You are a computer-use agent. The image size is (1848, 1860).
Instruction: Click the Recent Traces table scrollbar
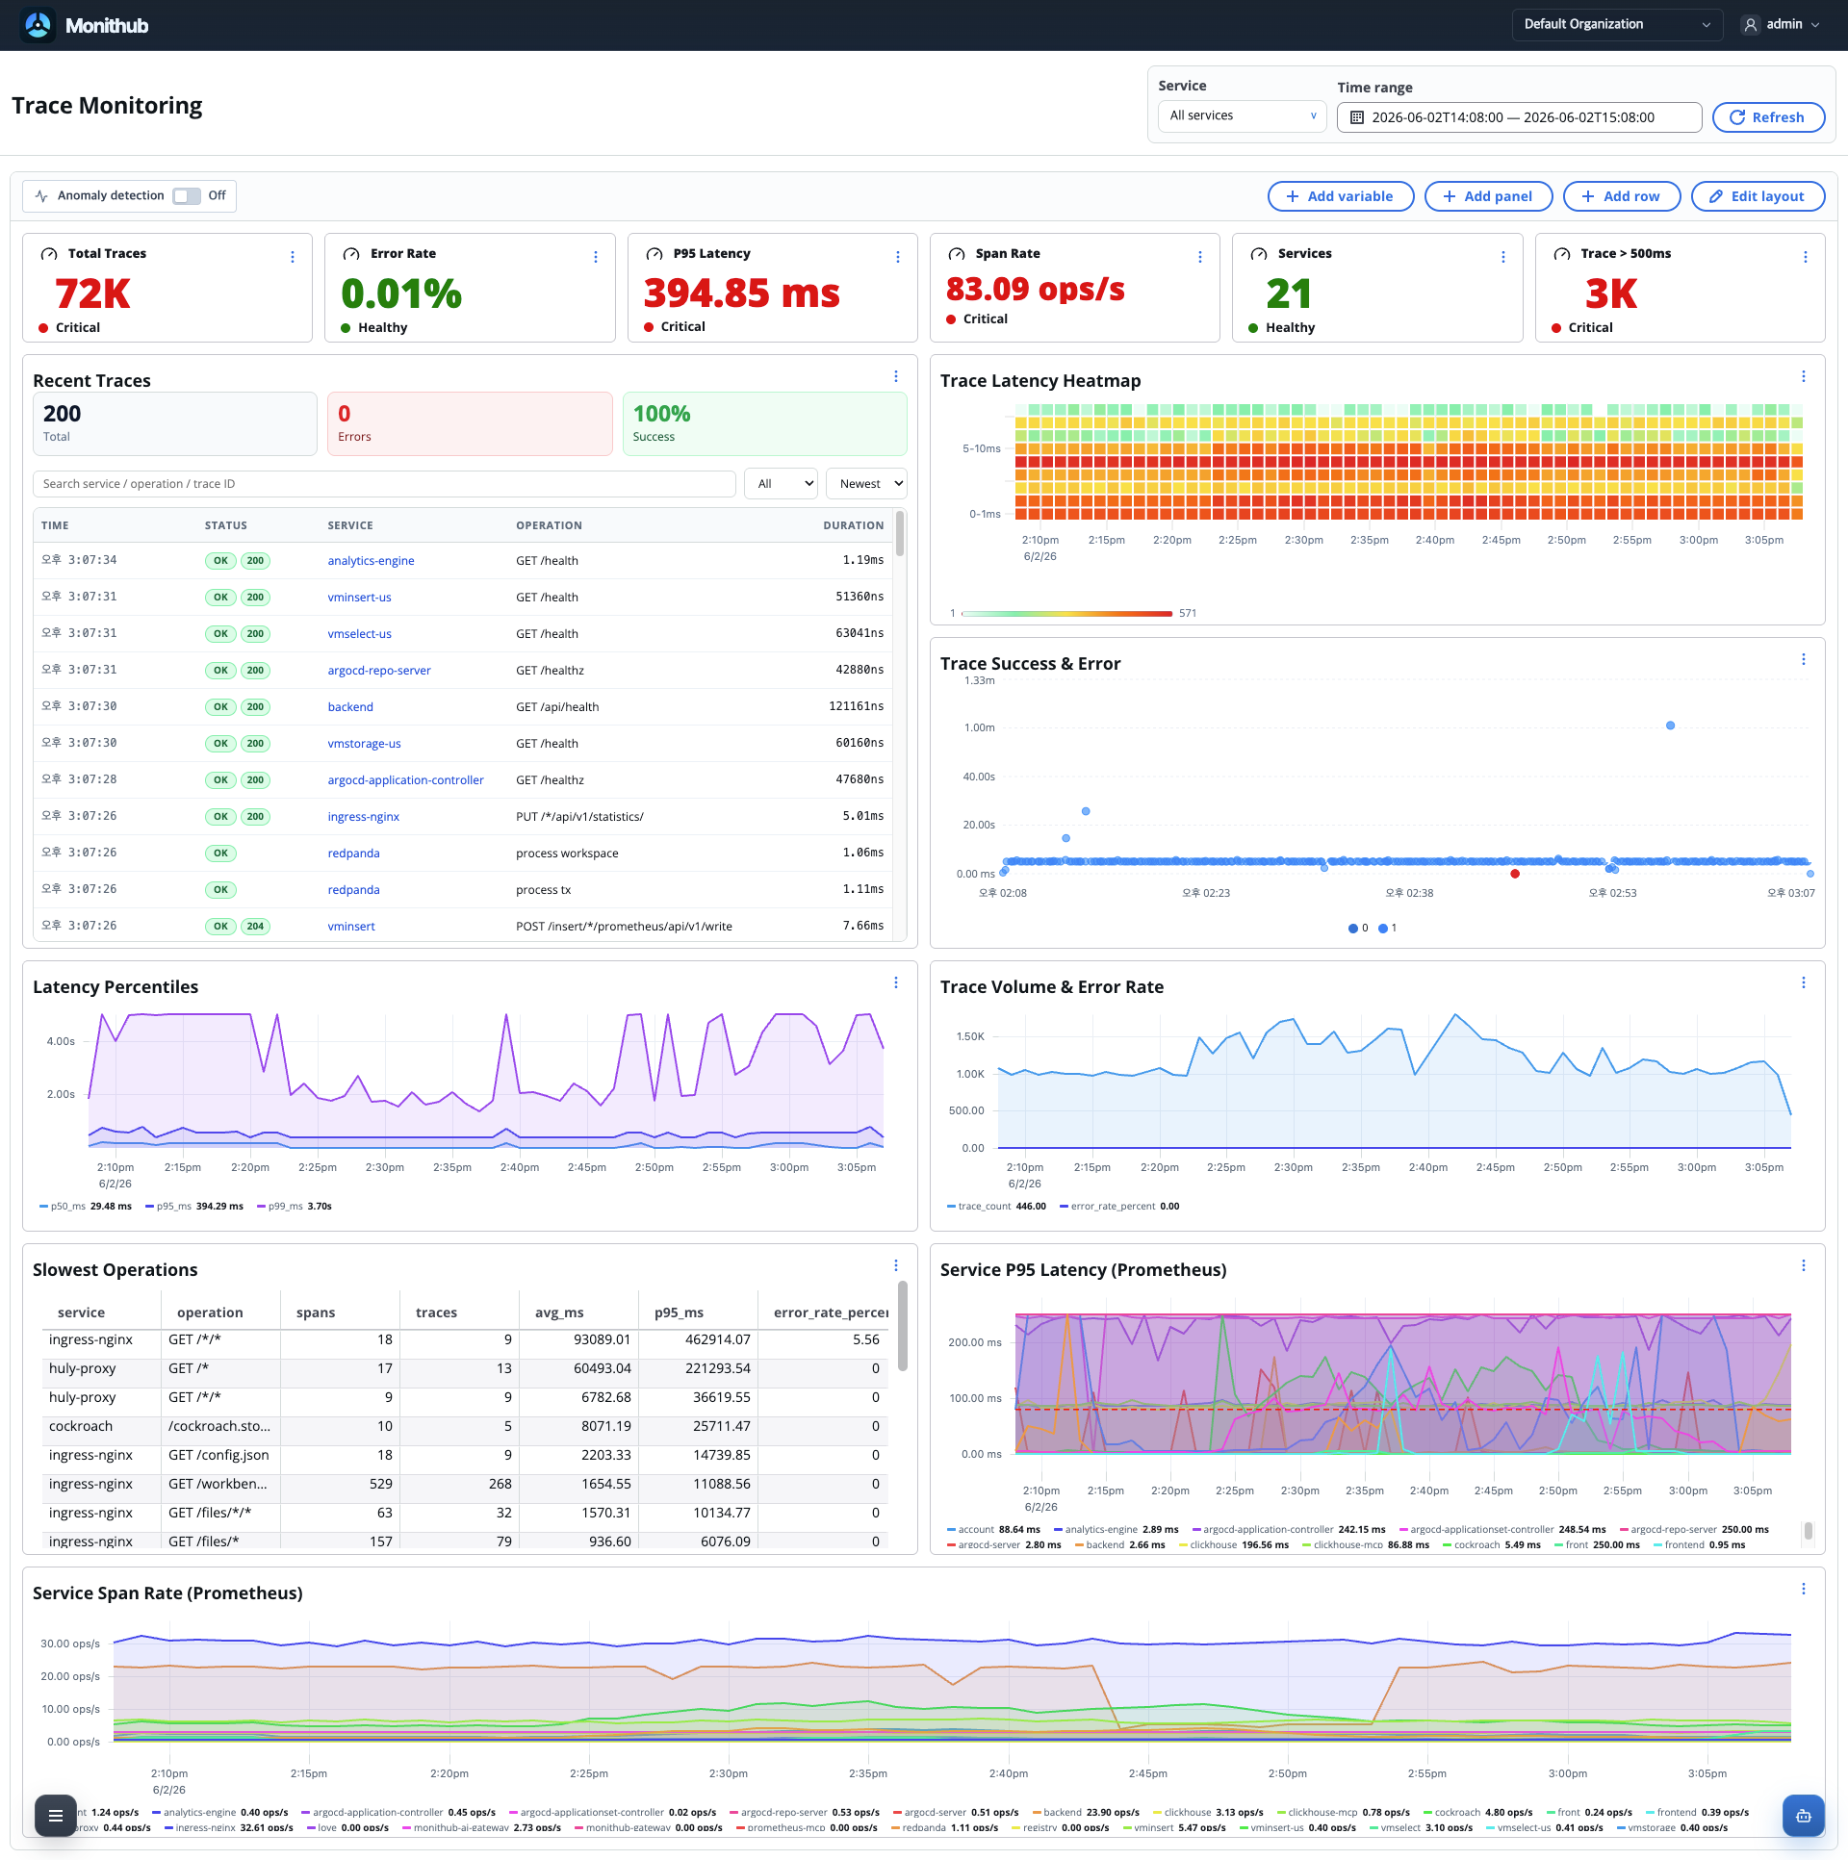(900, 534)
